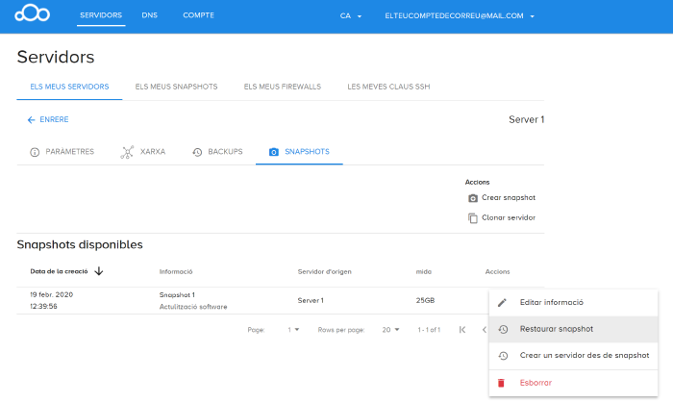Open the CA language dropdown
Screen dimensions: 673x403
(x=351, y=16)
